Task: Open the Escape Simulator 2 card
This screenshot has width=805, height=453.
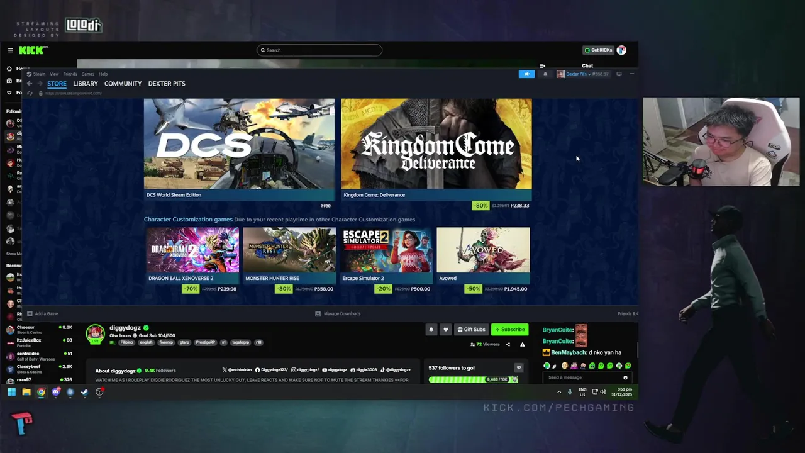Action: point(386,255)
